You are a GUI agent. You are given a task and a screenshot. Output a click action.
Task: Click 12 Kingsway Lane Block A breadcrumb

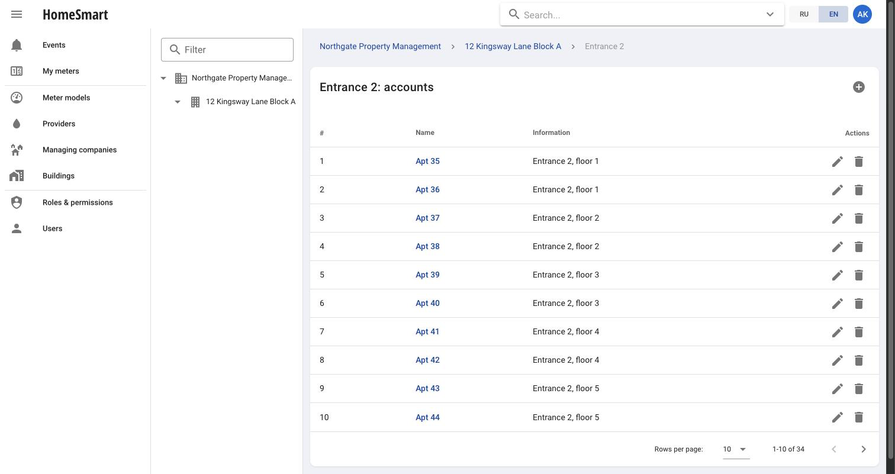tap(513, 46)
